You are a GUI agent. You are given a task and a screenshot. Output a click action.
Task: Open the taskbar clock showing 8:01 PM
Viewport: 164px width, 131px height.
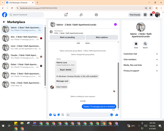[x=153, y=126]
